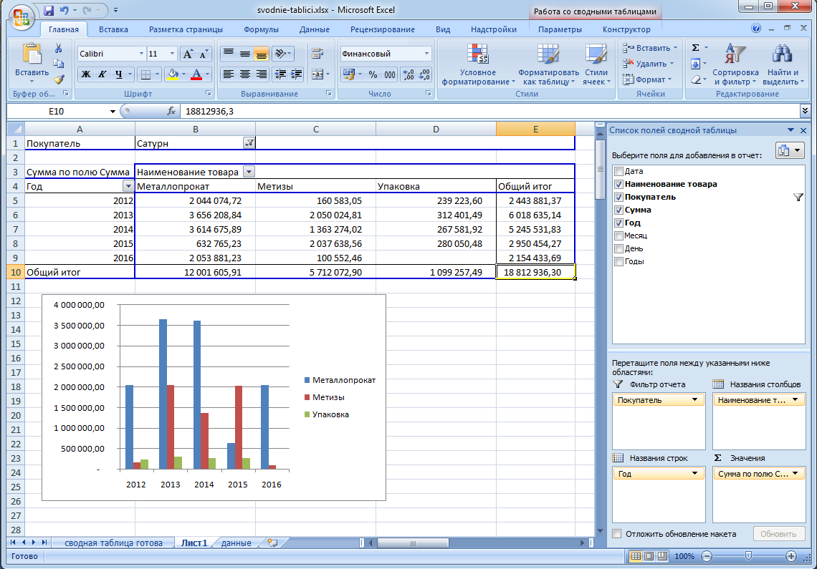Align text left in cell
Screen dimensions: 817x569
[228, 74]
